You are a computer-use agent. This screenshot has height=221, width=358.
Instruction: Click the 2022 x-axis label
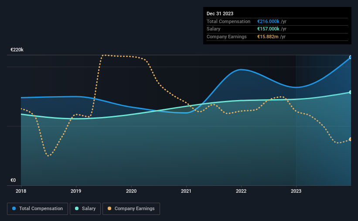(x=241, y=191)
